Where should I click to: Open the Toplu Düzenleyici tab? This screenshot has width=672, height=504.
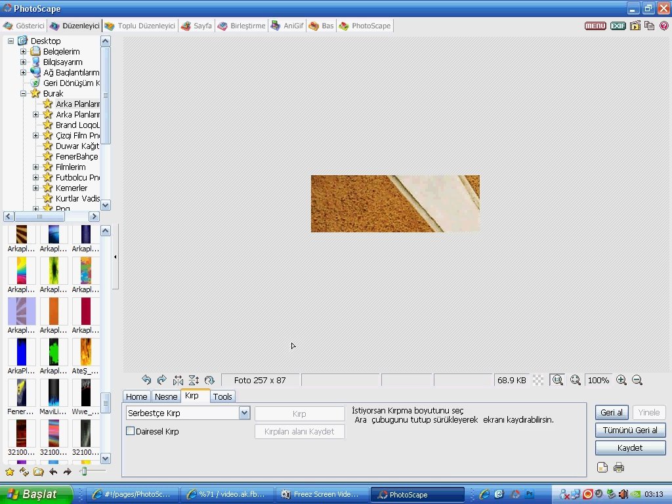tap(140, 26)
